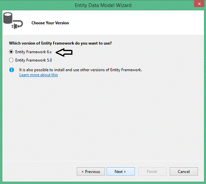Click the 'Entity Framework 5.0' option label
The image size is (206, 184).
(34, 60)
